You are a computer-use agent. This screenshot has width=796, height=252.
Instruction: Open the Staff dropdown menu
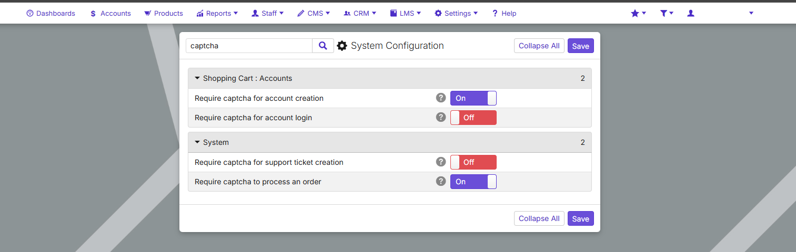point(268,13)
